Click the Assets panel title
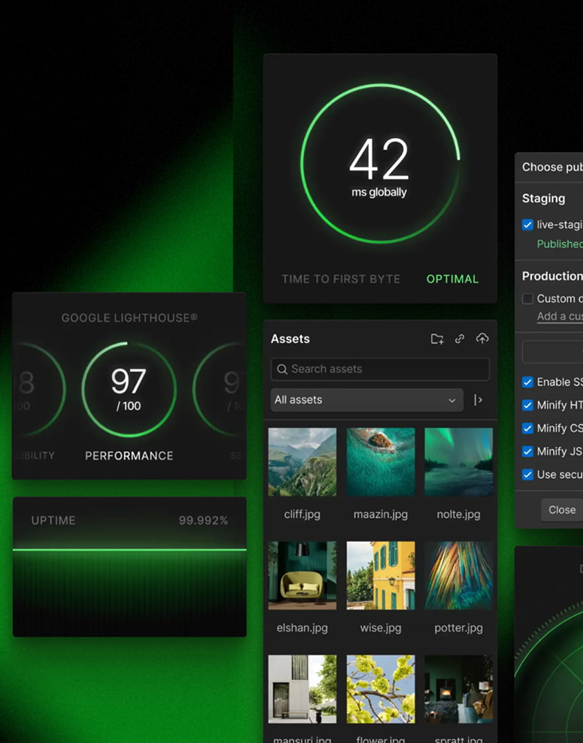 point(290,339)
